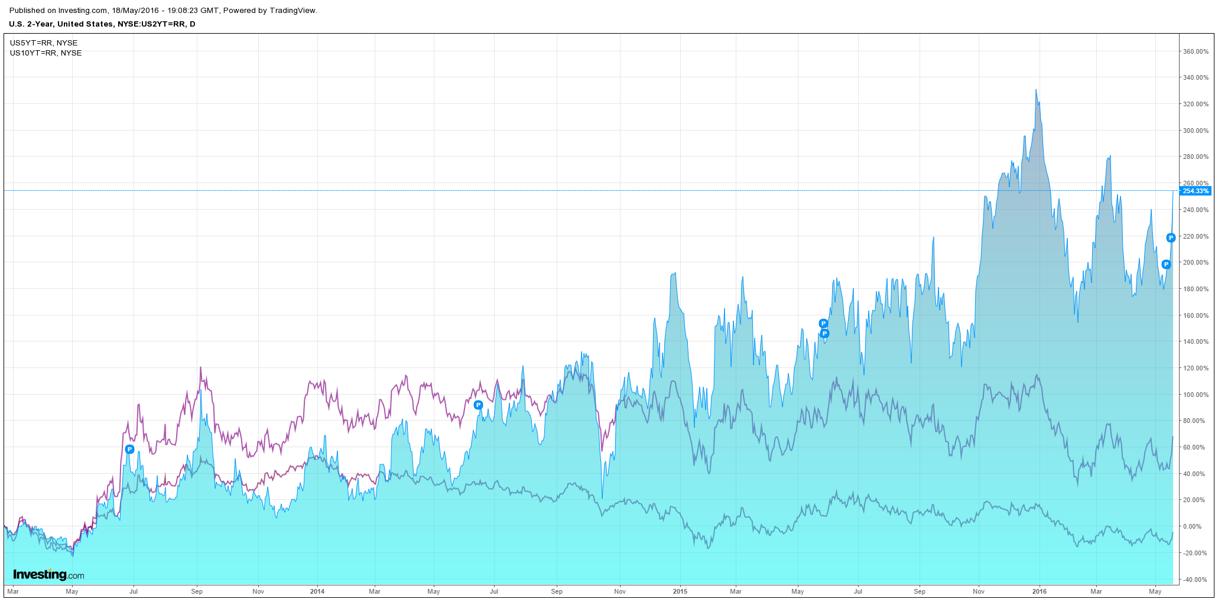Click the upper P marker in May 2016
The height and width of the screenshot is (599, 1218).
(x=1171, y=238)
